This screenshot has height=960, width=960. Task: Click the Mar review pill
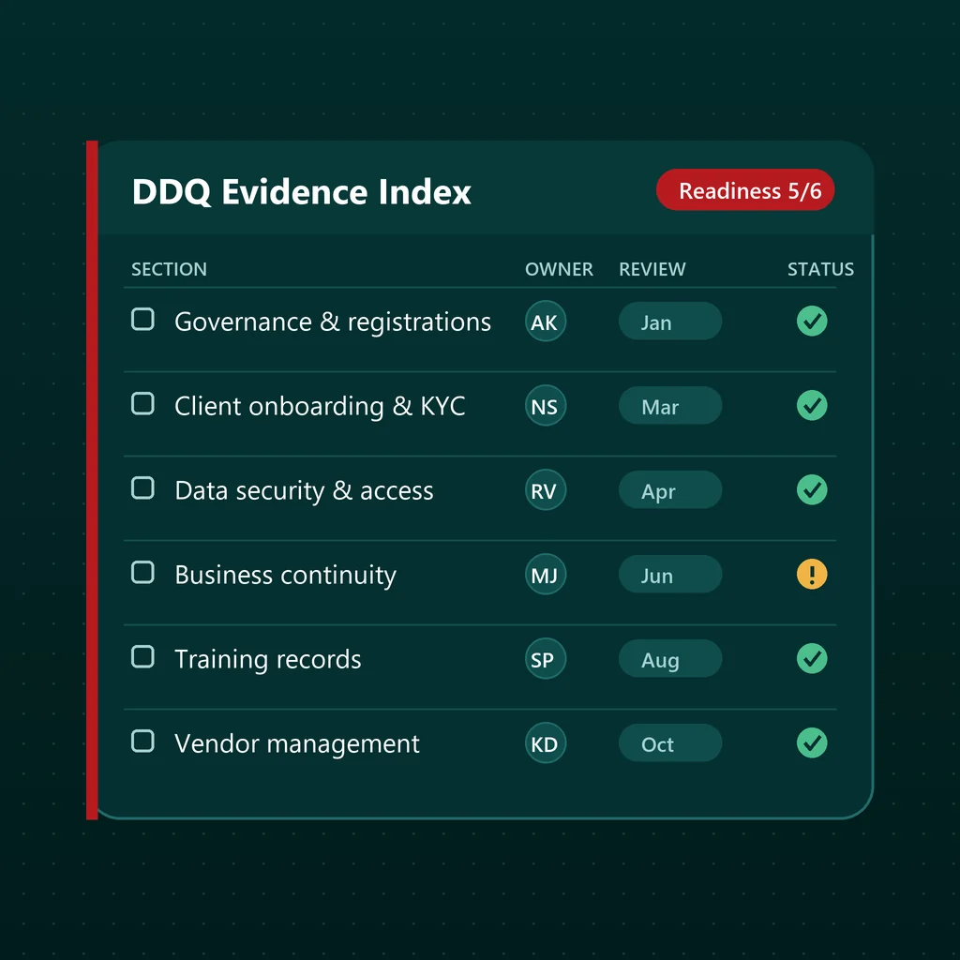[x=669, y=405]
